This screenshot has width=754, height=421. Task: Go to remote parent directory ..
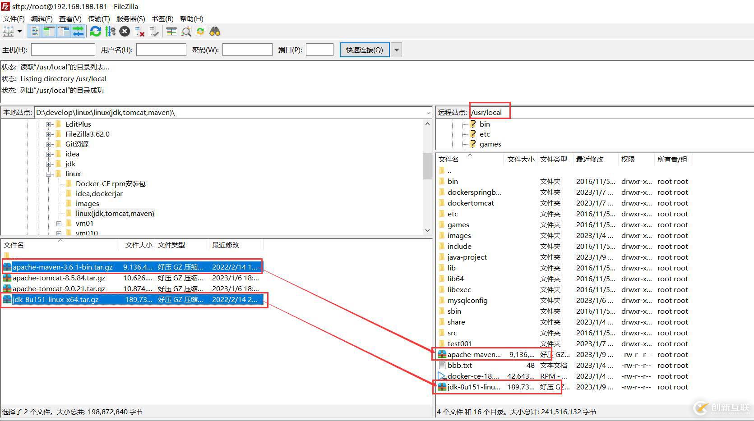(449, 170)
